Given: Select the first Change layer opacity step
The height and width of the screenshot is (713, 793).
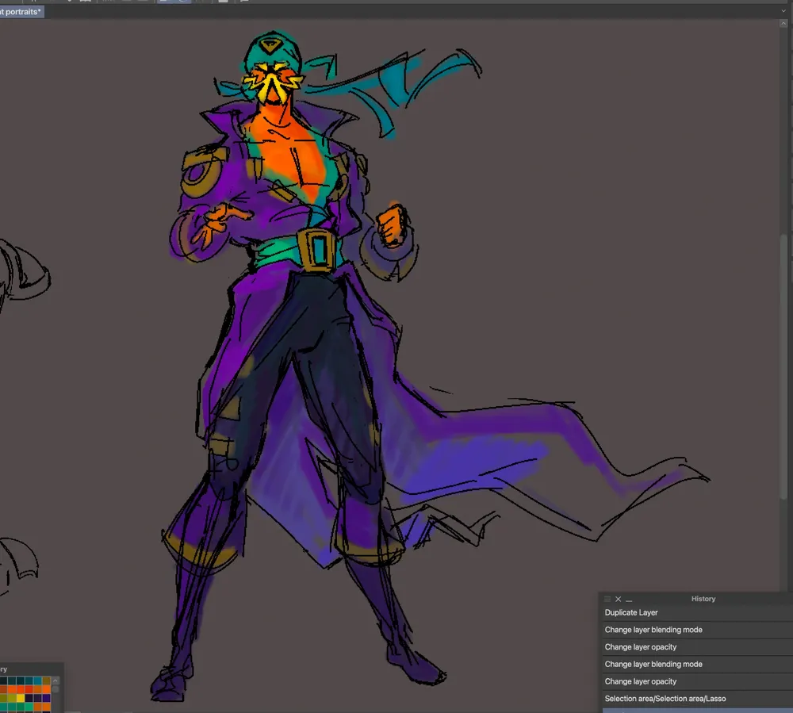Looking at the screenshot, I should click(641, 647).
